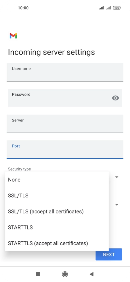Tap the Port input field
This screenshot has height=282, width=130.
coord(65,149)
